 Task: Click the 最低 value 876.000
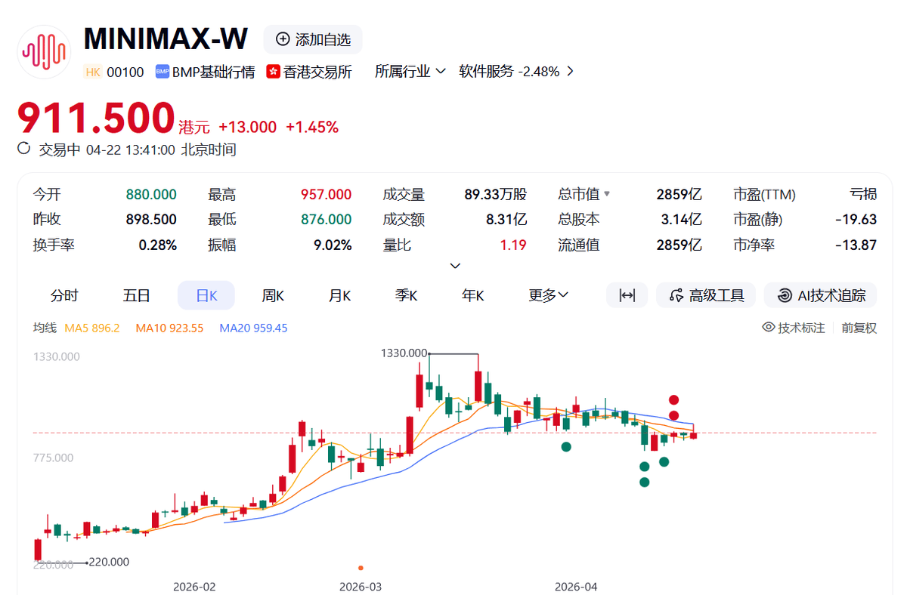point(326,220)
